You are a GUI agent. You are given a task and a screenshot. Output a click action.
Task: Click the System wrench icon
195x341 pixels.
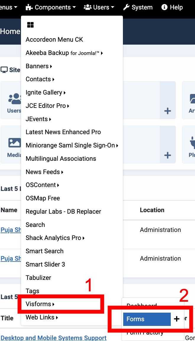tap(126, 7)
